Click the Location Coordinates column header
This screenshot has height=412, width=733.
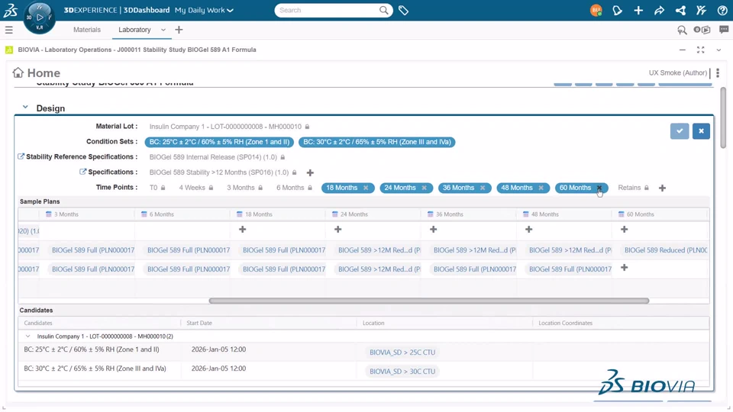tap(621, 323)
